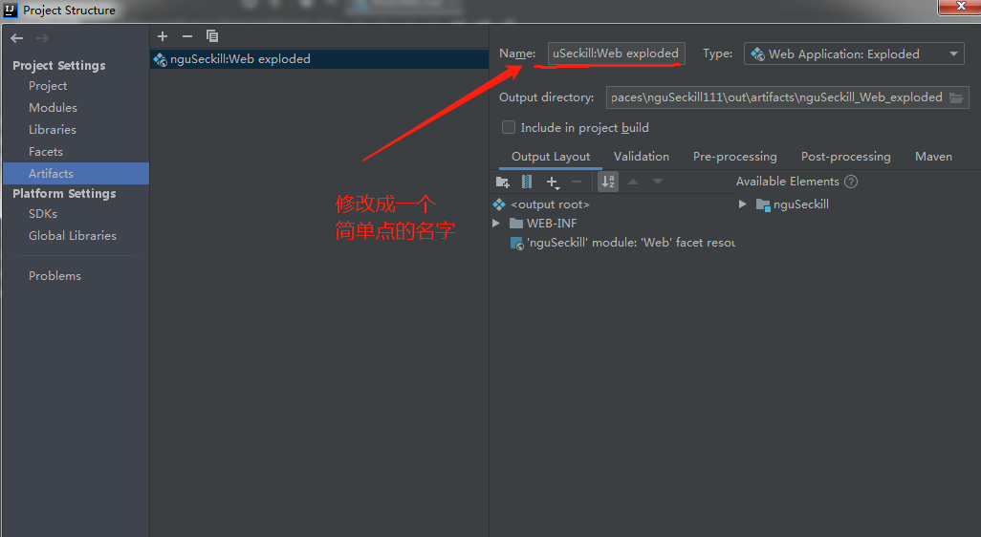This screenshot has width=981, height=537.
Task: Open the Pre-processing tab
Action: [x=735, y=157]
